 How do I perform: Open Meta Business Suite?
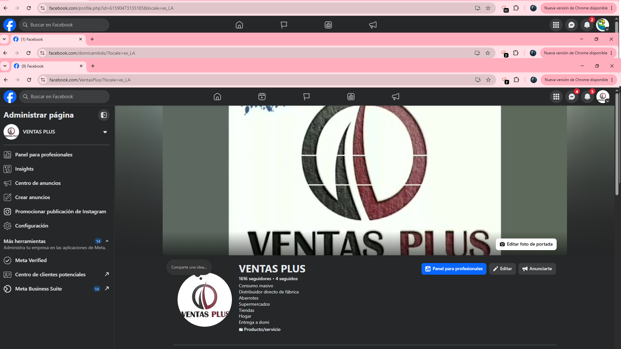56,289
